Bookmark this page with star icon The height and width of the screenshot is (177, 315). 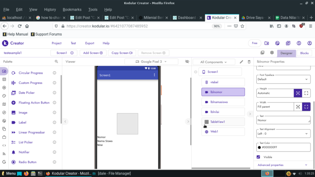pos(242,26)
